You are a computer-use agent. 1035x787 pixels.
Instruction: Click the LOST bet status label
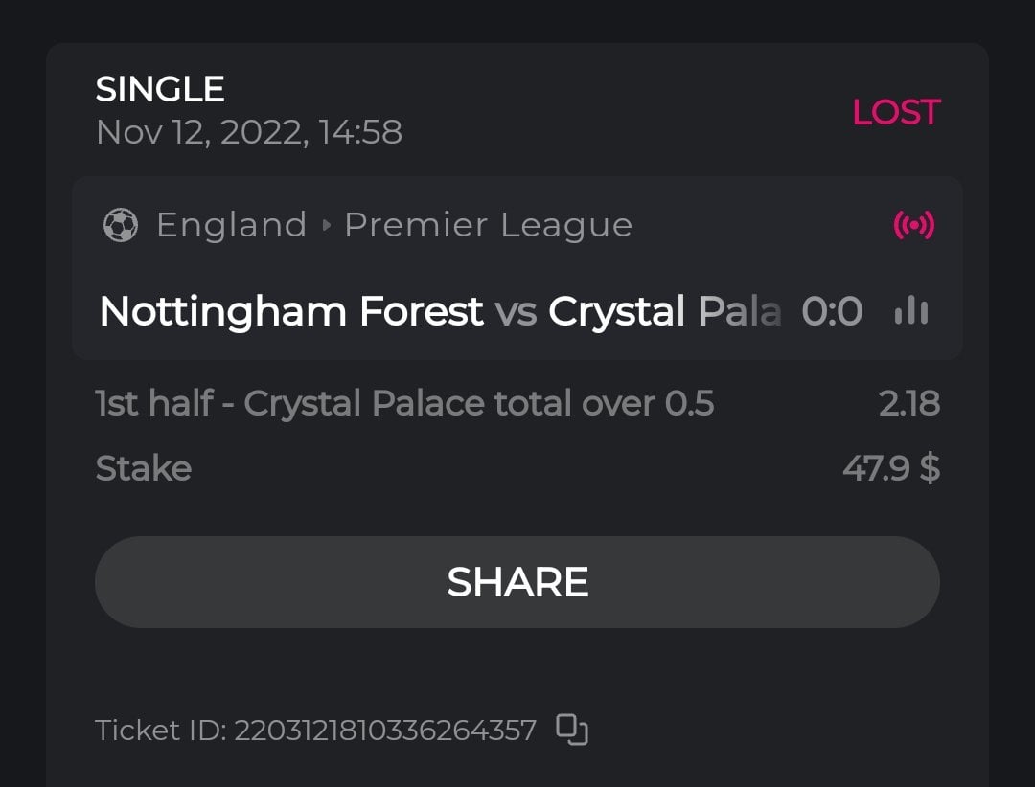(895, 112)
